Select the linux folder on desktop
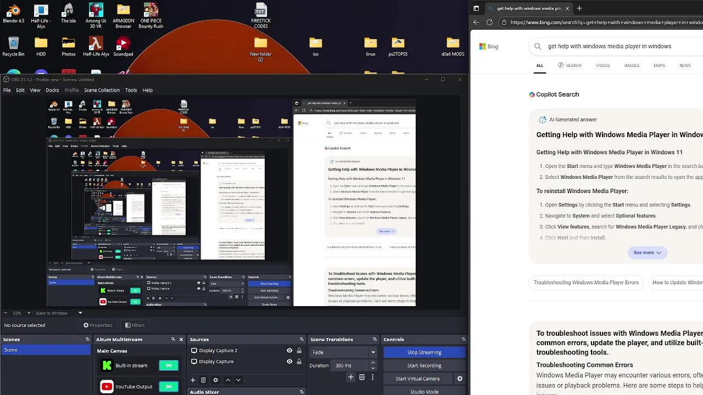703x395 pixels. click(370, 47)
